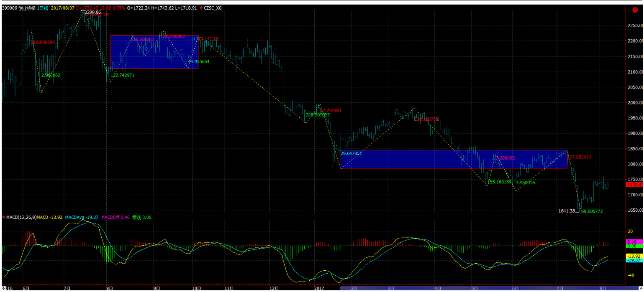Viewport: 644px width, 292px height.
Task: Select the upper blue consolidation rectangle near 9月
Action: click(x=154, y=52)
